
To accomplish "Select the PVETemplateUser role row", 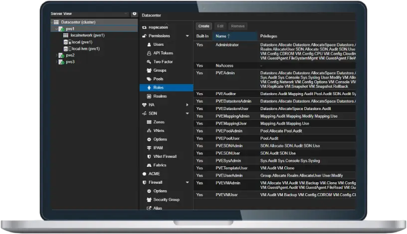I will [275, 168].
